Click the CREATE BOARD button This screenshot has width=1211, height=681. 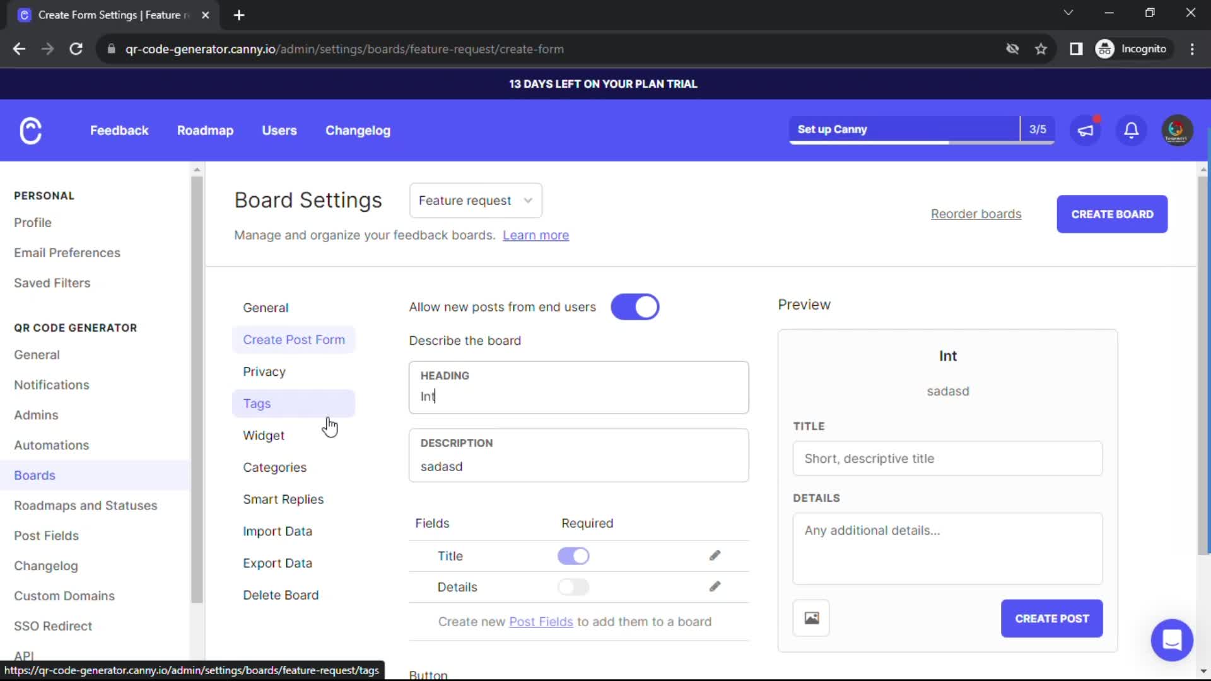[1111, 214]
